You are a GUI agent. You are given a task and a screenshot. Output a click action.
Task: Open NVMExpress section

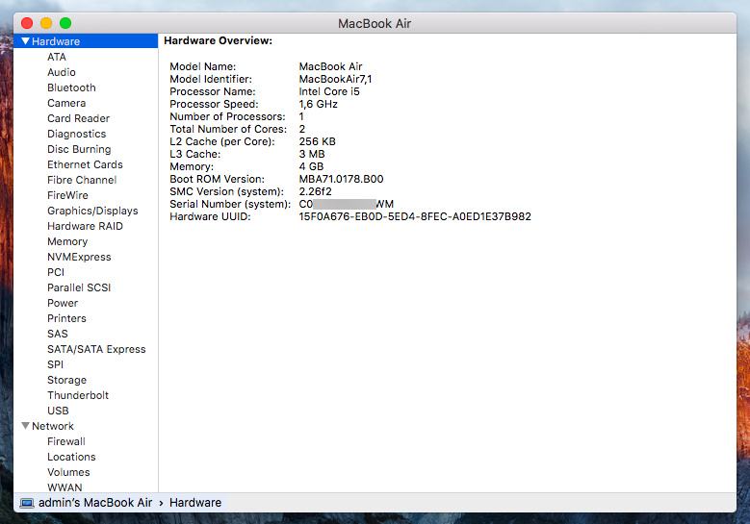(x=79, y=257)
